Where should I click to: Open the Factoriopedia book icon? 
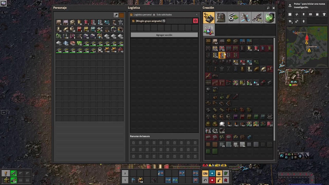[x=310, y=14]
